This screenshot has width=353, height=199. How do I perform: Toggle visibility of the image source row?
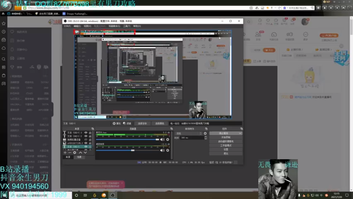click(x=86, y=143)
